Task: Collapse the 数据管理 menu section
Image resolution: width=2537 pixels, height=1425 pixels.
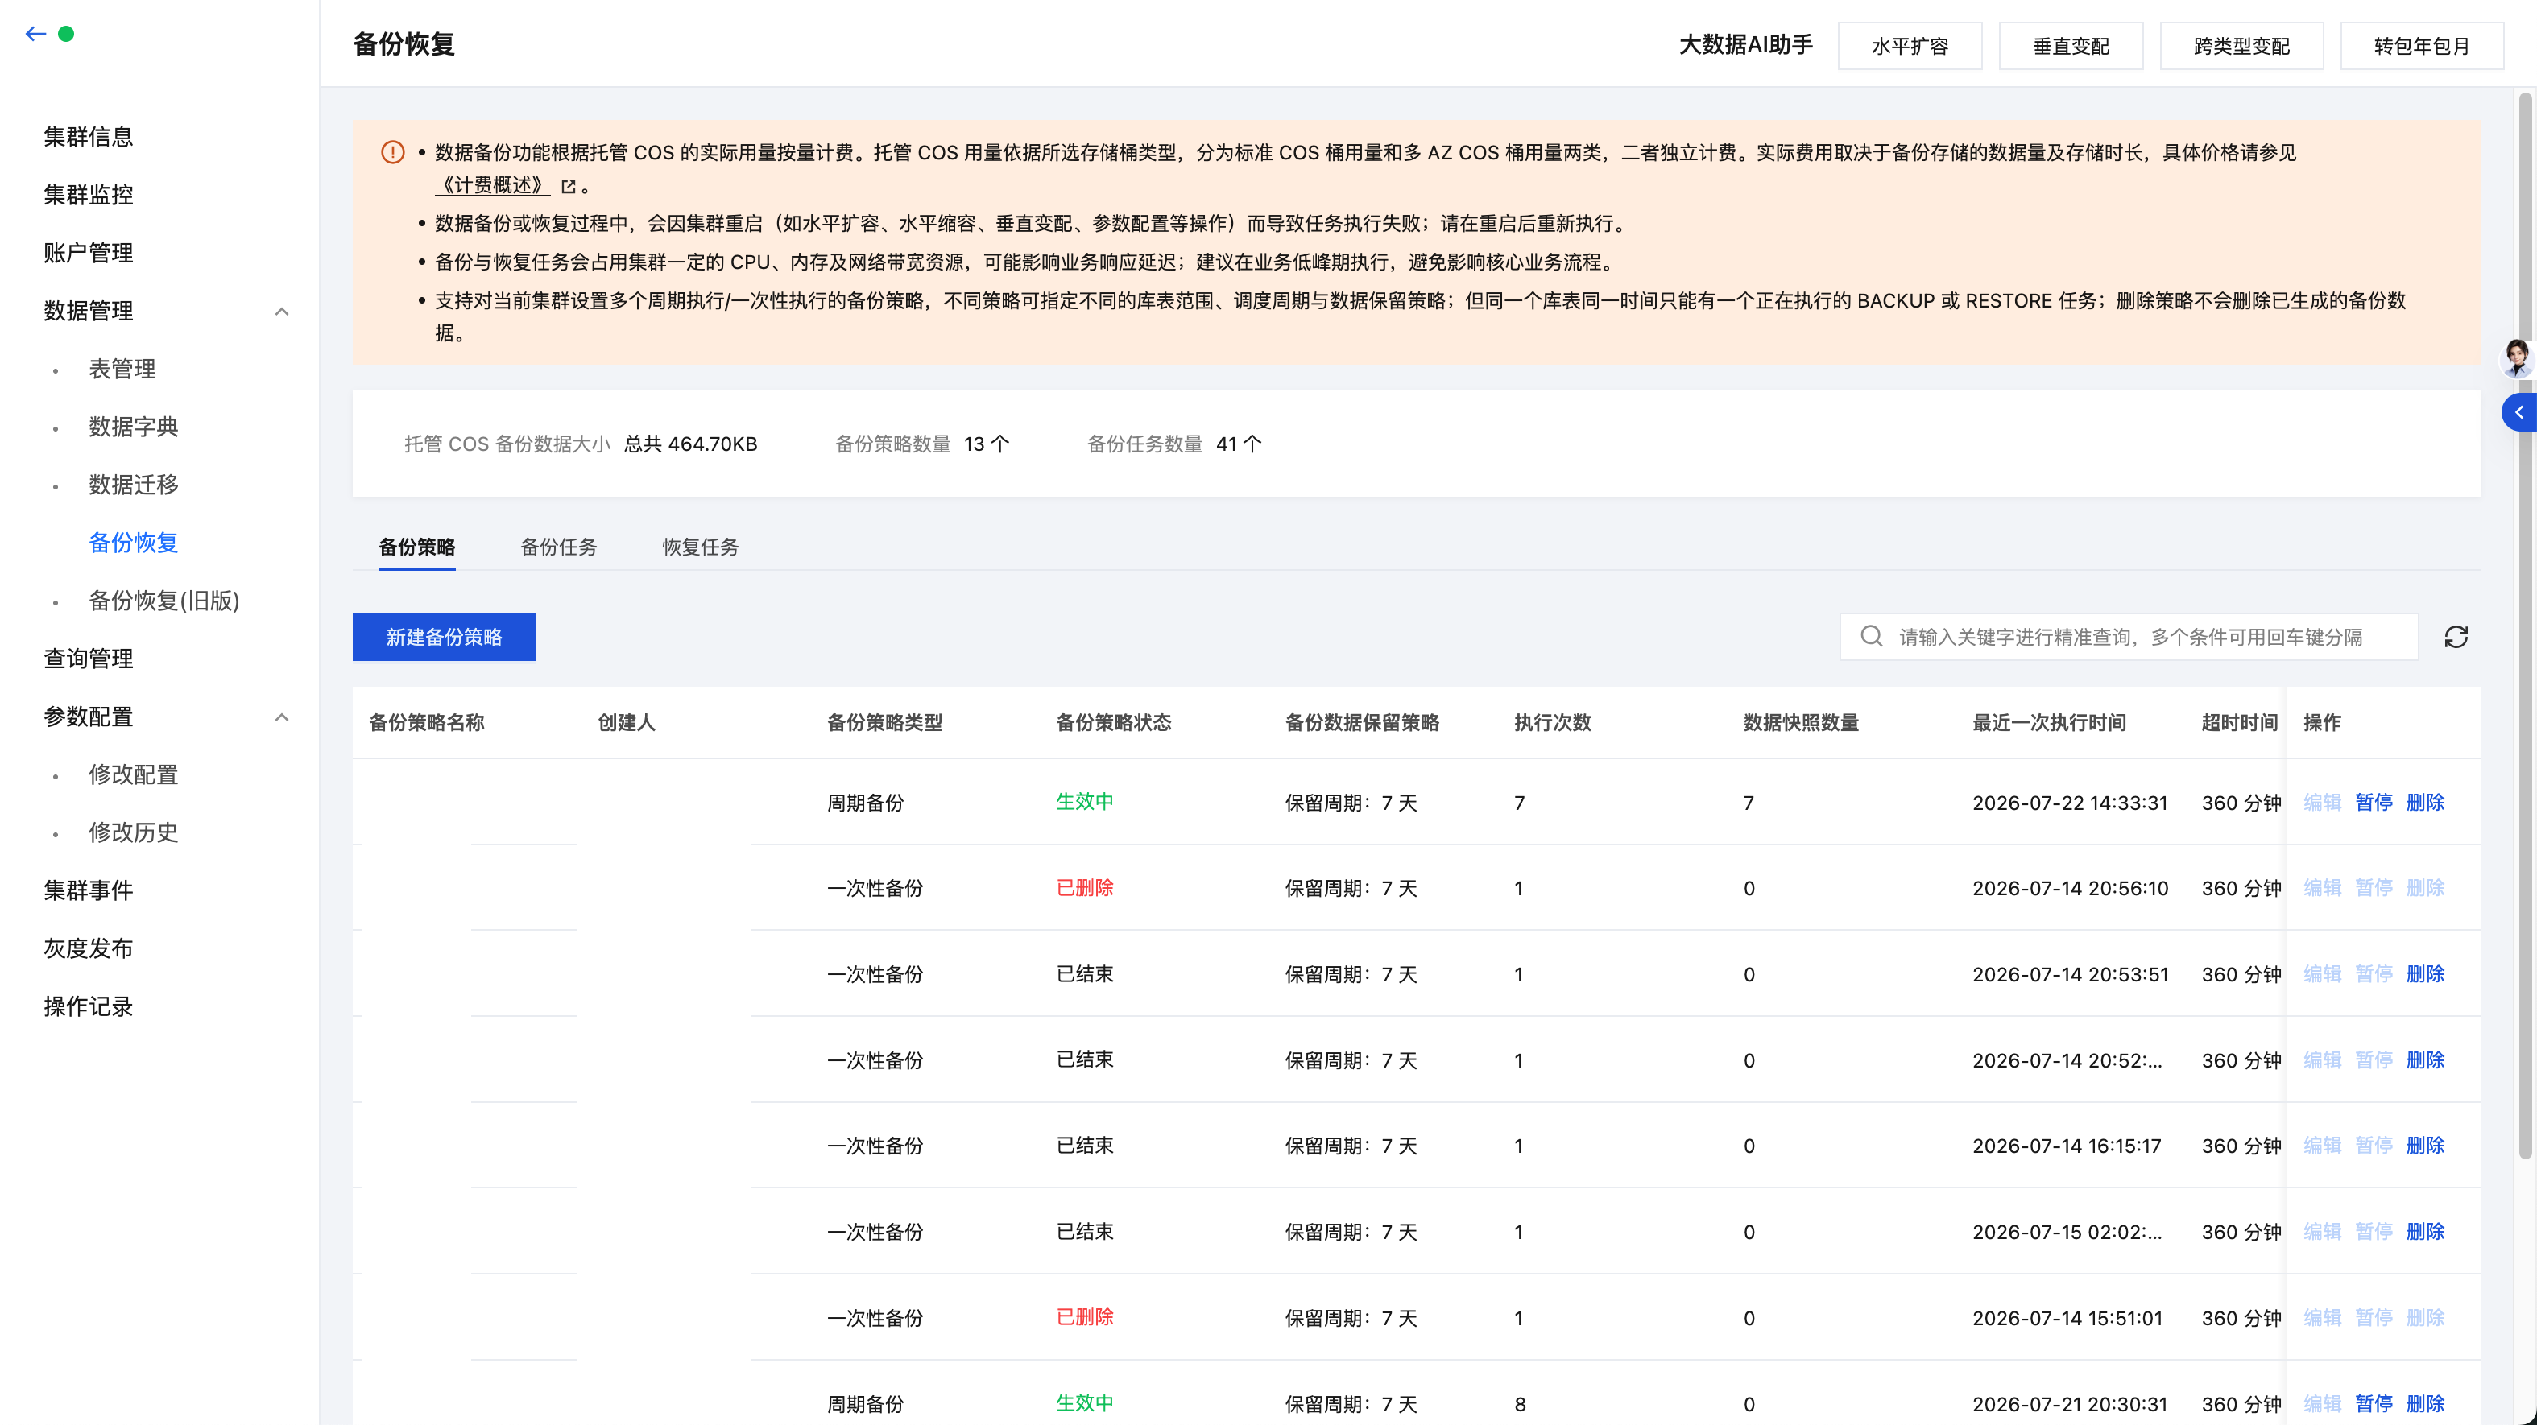Action: [282, 312]
